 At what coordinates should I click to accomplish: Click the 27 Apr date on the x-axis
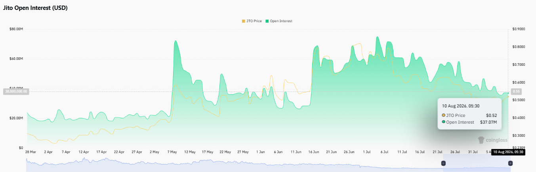click(137, 152)
